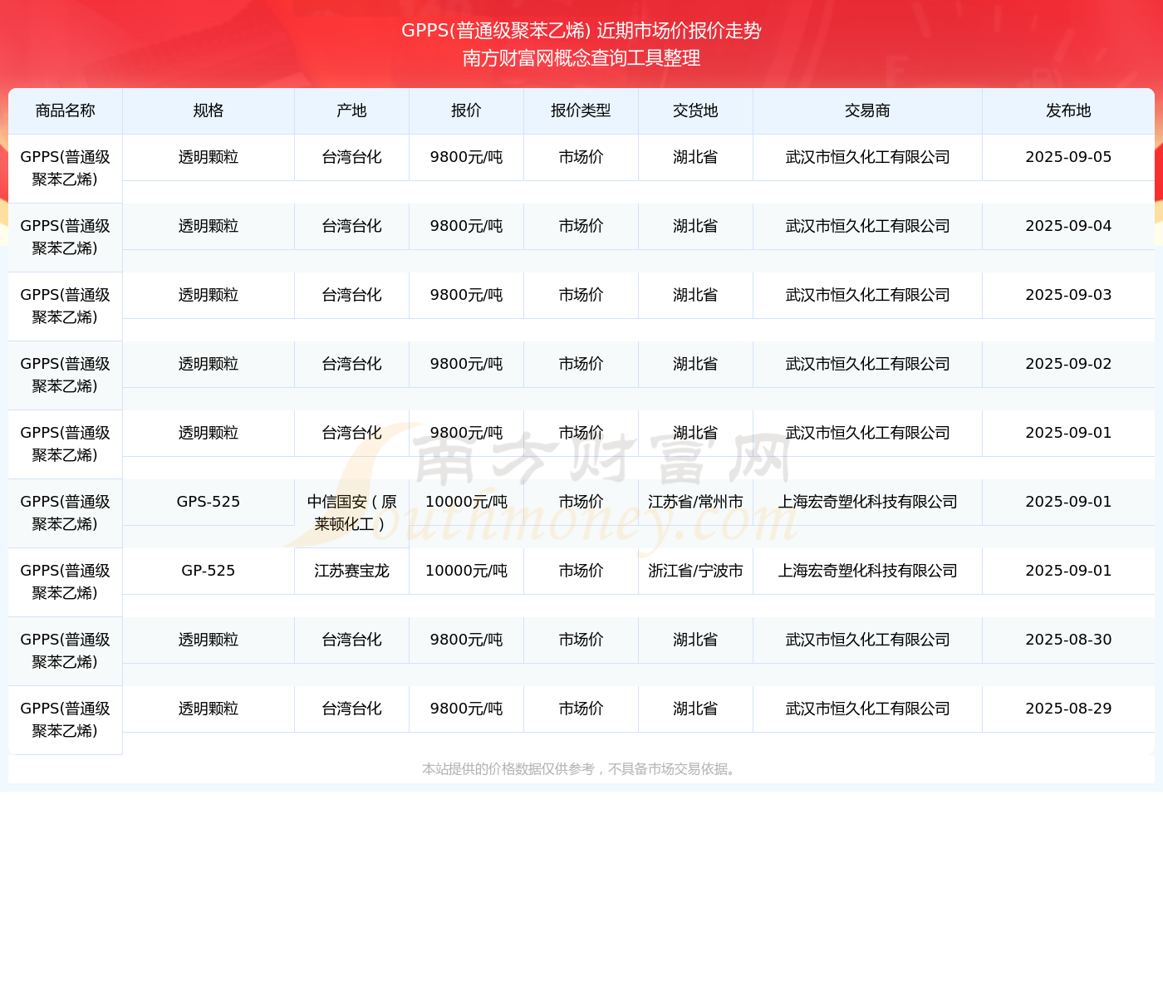Viewport: 1163px width, 1001px height.
Task: Click 上海宏奇塑化科技有限公司 in GPS-525 row
Action: click(x=867, y=502)
